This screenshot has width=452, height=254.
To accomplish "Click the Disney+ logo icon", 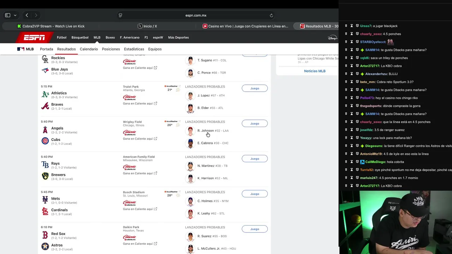I will [332, 37].
